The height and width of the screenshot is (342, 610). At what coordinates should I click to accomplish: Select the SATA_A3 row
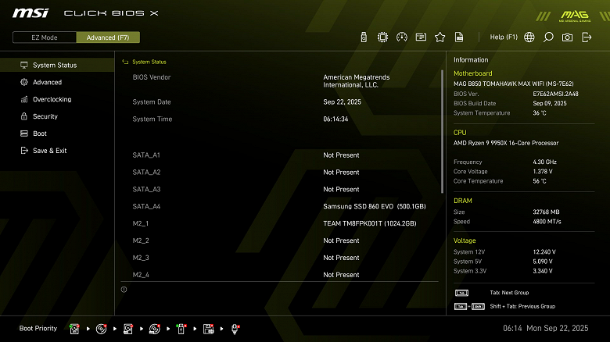pyautogui.click(x=280, y=189)
